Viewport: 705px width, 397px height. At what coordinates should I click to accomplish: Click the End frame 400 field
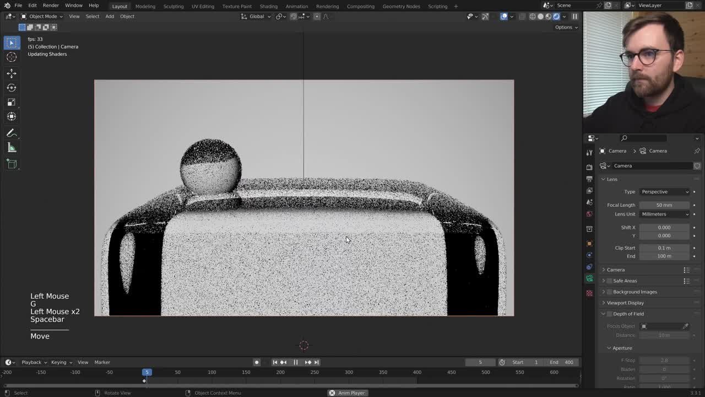click(562, 362)
